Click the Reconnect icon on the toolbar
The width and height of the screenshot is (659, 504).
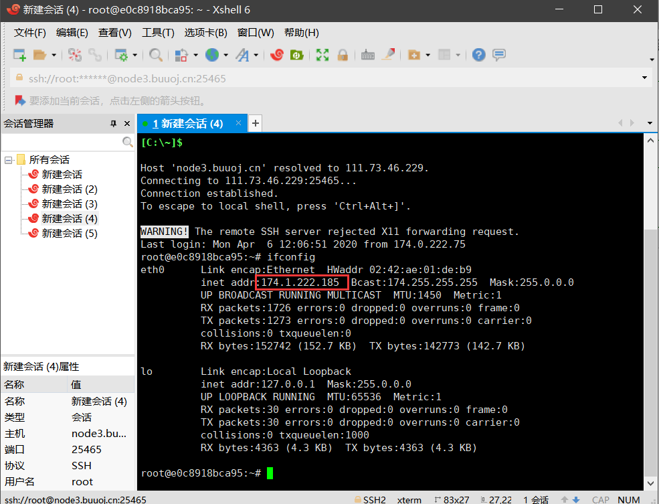[x=95, y=54]
